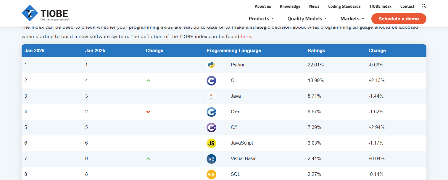
Task: Expand the Quality Models menu
Action: 307,19
